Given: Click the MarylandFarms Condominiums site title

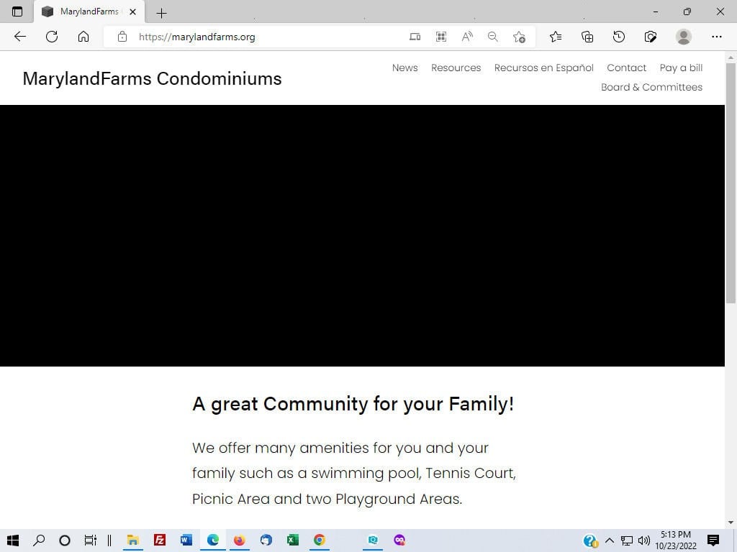Looking at the screenshot, I should [x=153, y=78].
